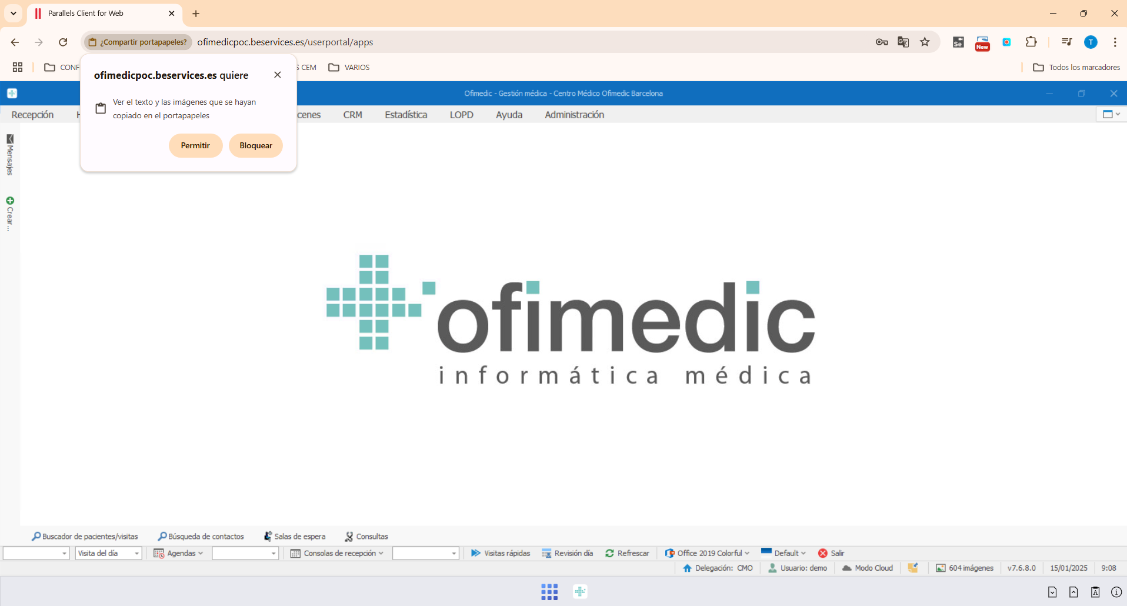The width and height of the screenshot is (1127, 606).
Task: Open the Estadística menu
Action: point(406,115)
